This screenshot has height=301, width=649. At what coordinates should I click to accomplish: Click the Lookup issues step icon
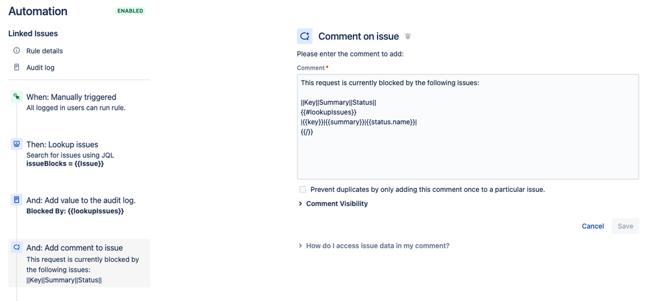[x=16, y=144]
